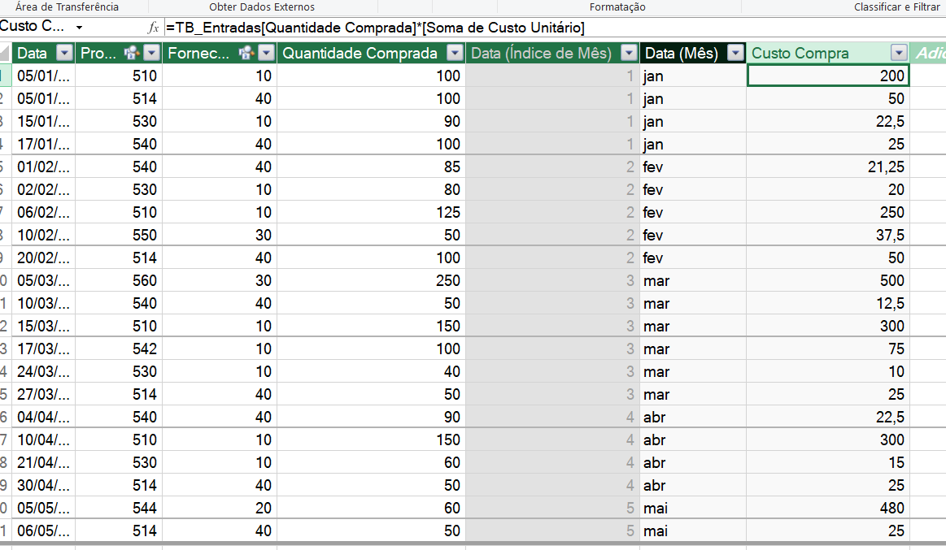Click product cell 544 in 05/05 row

click(119, 508)
